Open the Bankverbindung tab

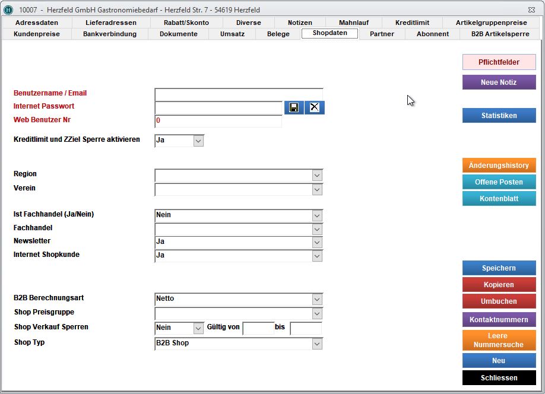click(x=110, y=34)
